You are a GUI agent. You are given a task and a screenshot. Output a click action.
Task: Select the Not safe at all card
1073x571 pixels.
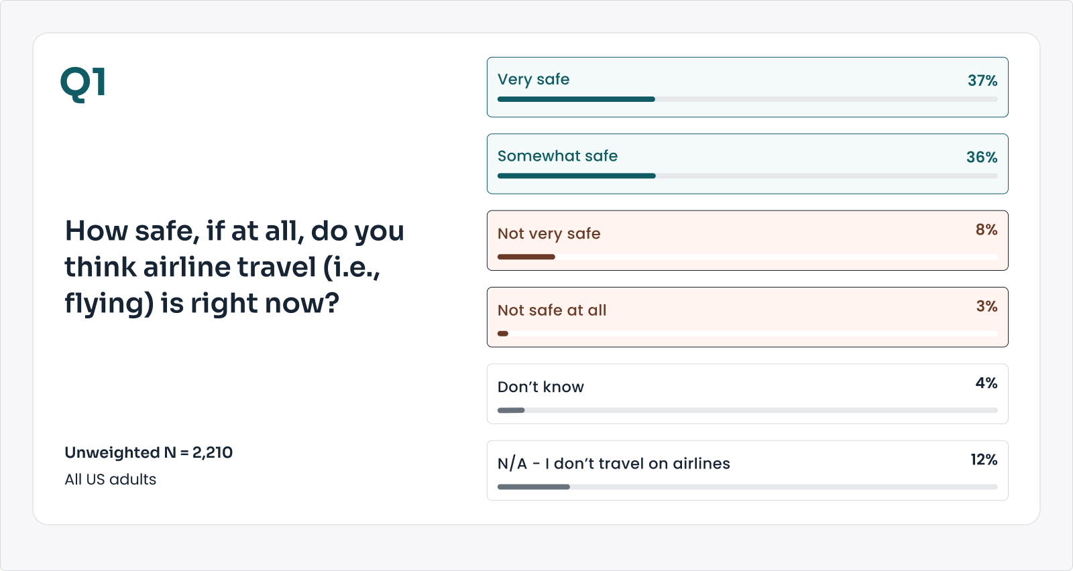pos(747,317)
